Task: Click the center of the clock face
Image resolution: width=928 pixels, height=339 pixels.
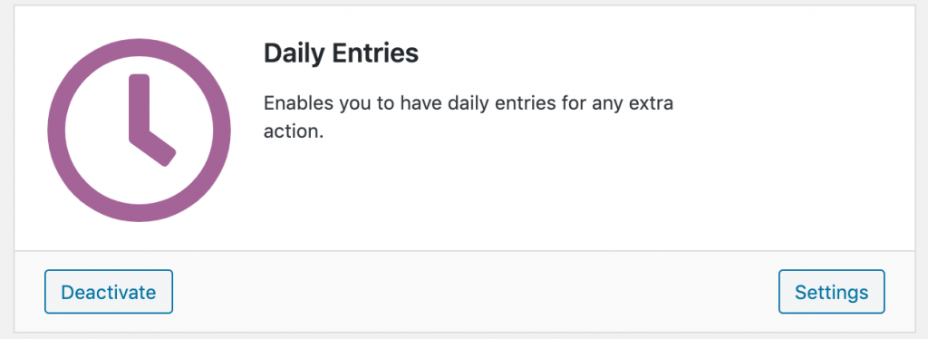Action: click(x=139, y=131)
